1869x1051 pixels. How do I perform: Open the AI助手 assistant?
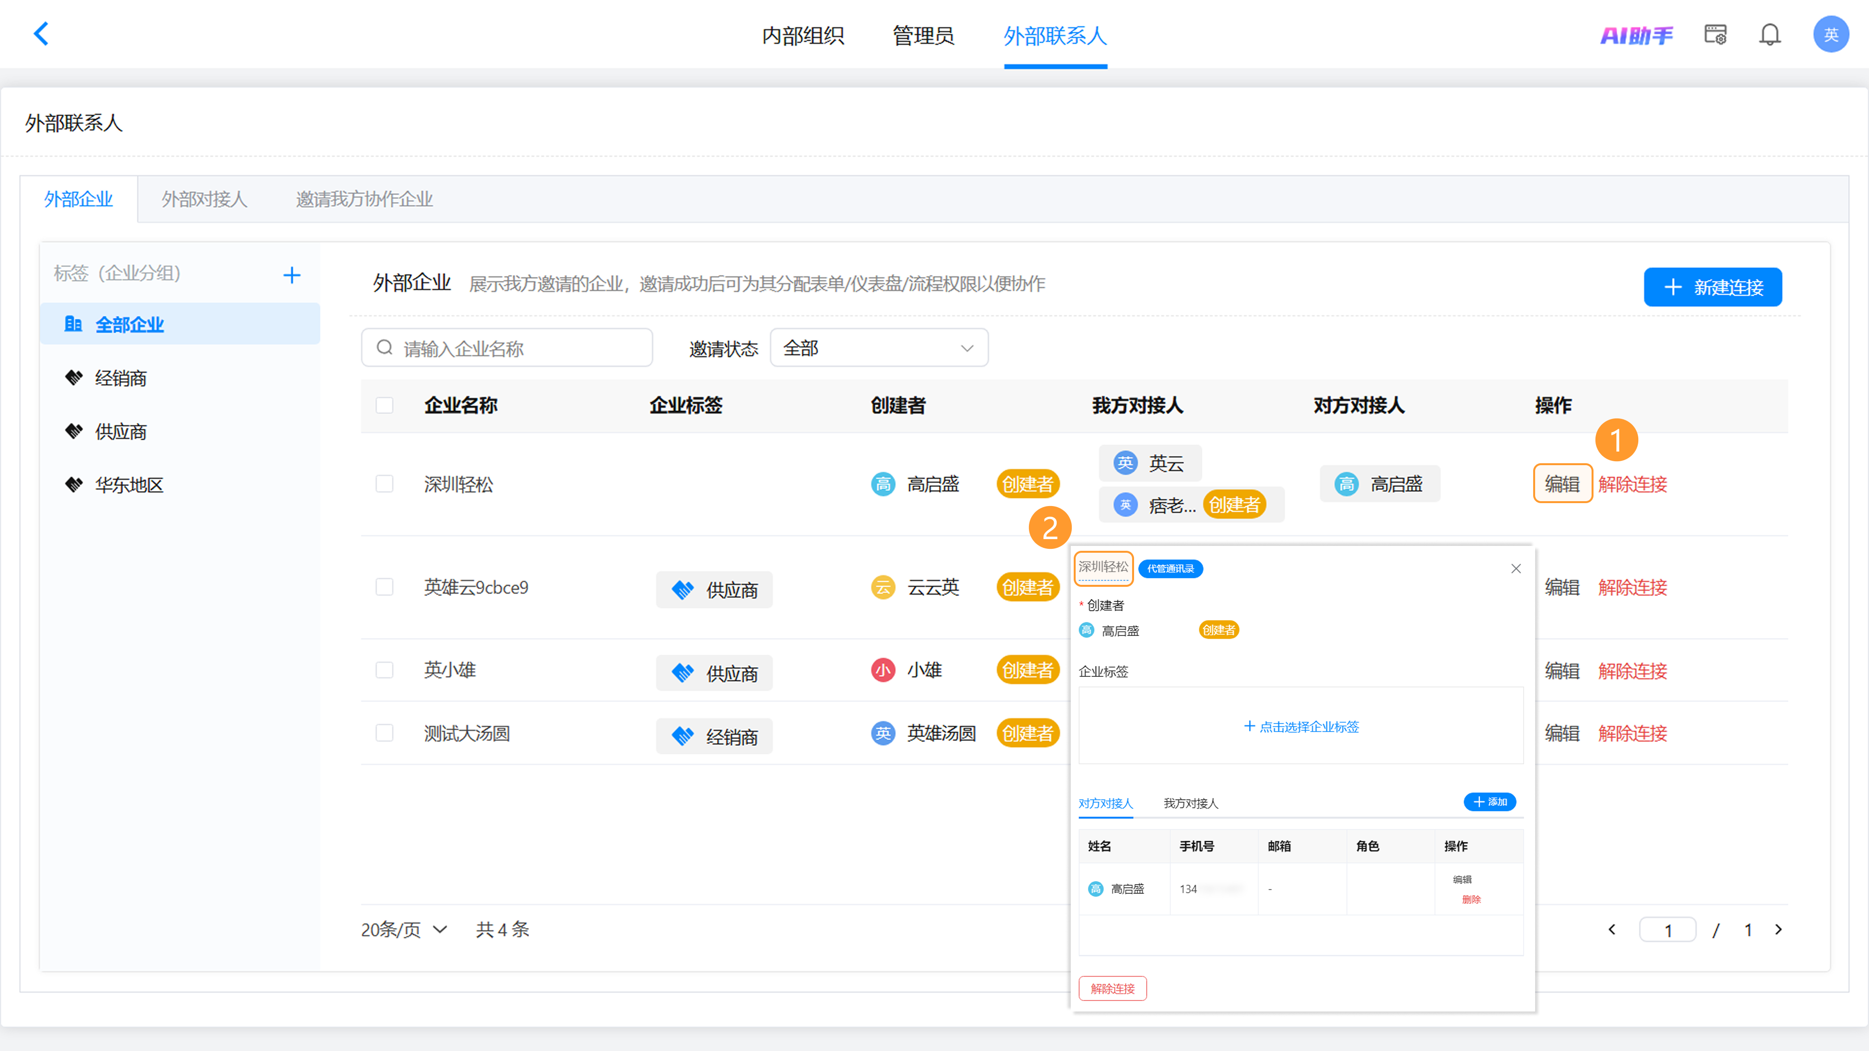(x=1636, y=35)
